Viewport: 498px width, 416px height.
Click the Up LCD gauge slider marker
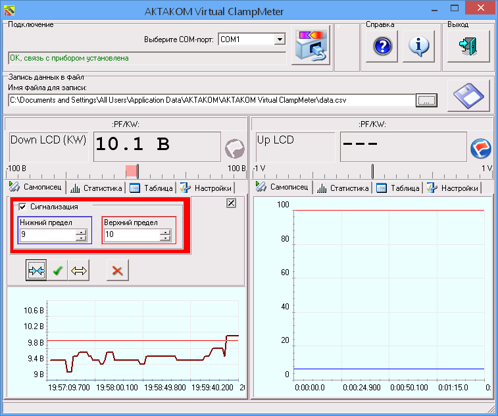pos(372,172)
